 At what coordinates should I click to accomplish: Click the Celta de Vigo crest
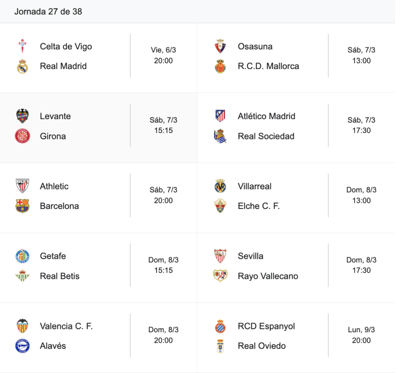[x=23, y=46]
